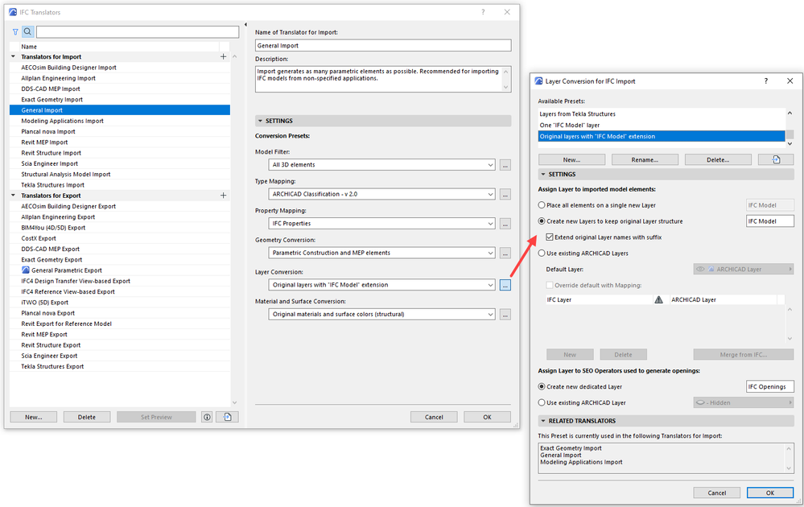Select 'Layers from Tekla Structures' preset

[662, 113]
